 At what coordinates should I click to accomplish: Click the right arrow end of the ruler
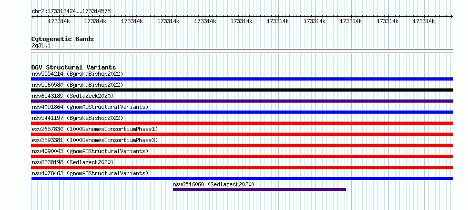452,16
